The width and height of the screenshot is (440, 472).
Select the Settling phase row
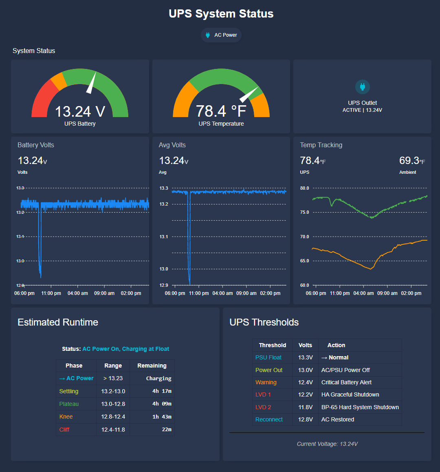tap(115, 391)
